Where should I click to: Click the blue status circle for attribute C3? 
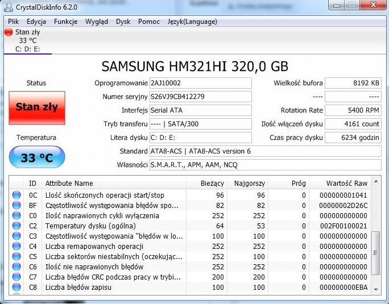pyautogui.click(x=16, y=236)
